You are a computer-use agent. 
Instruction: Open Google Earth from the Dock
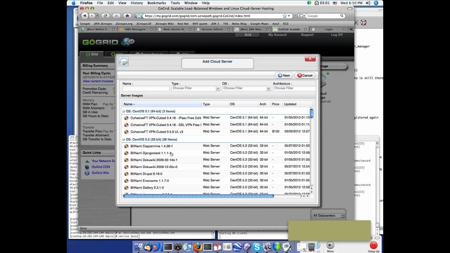click(x=237, y=247)
